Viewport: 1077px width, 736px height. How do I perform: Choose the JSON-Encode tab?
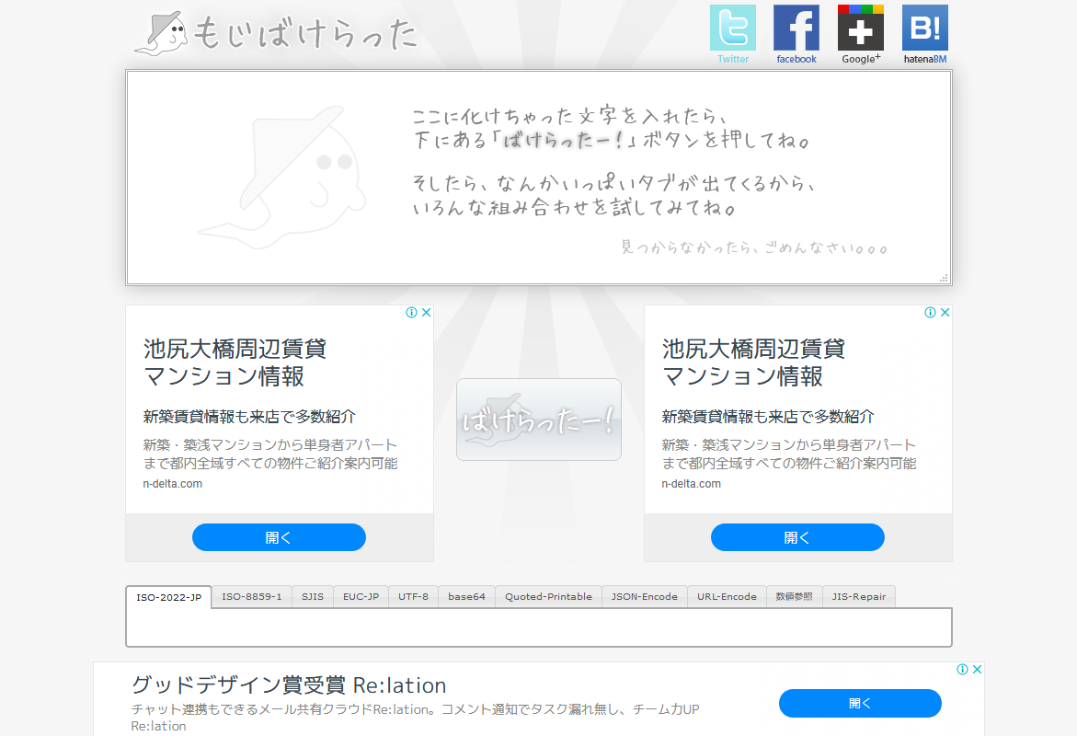click(x=644, y=597)
